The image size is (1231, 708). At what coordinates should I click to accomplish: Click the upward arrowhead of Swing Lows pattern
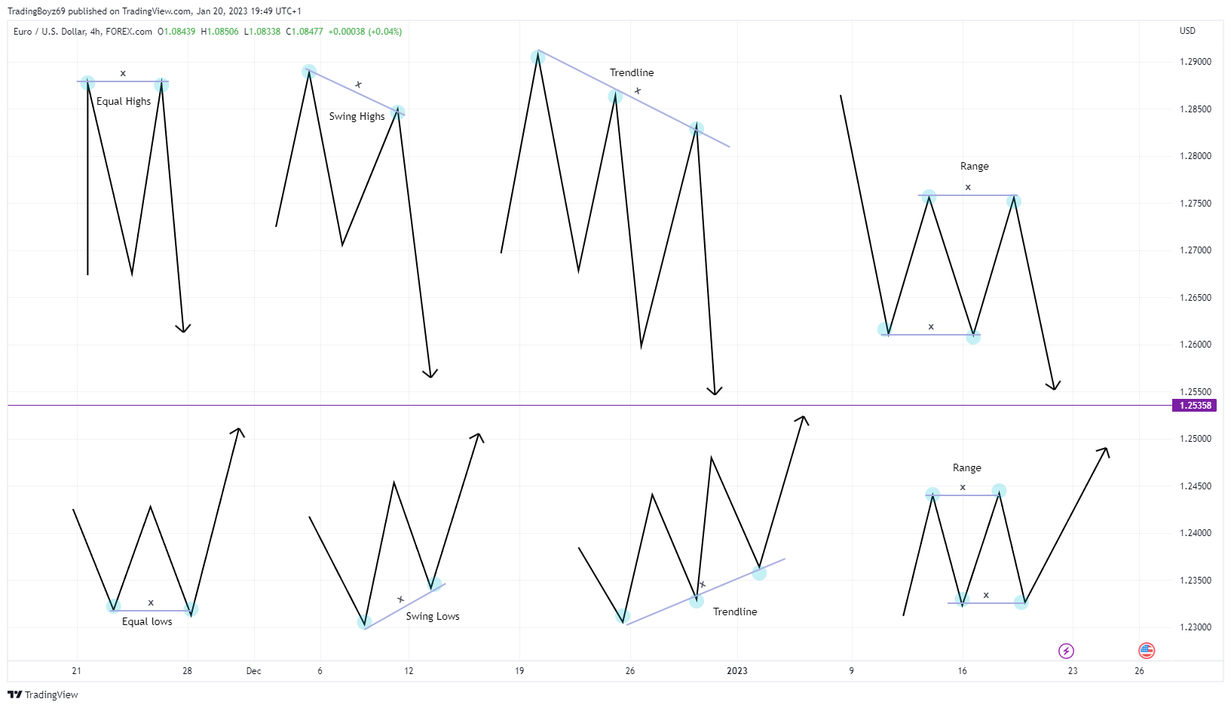tap(477, 437)
